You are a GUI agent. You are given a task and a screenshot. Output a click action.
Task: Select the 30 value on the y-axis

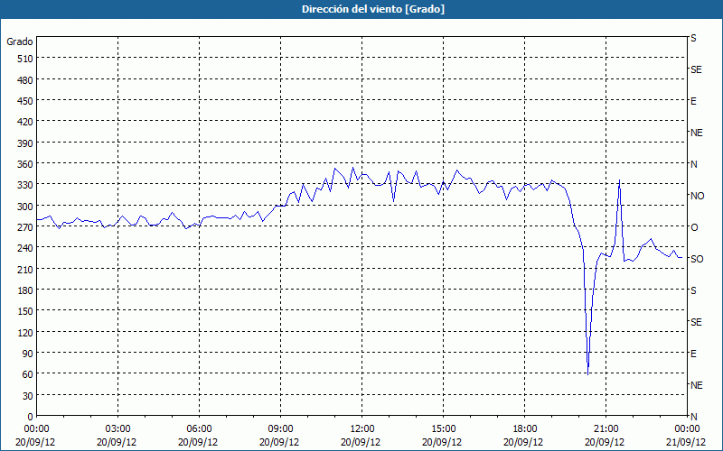coord(28,396)
